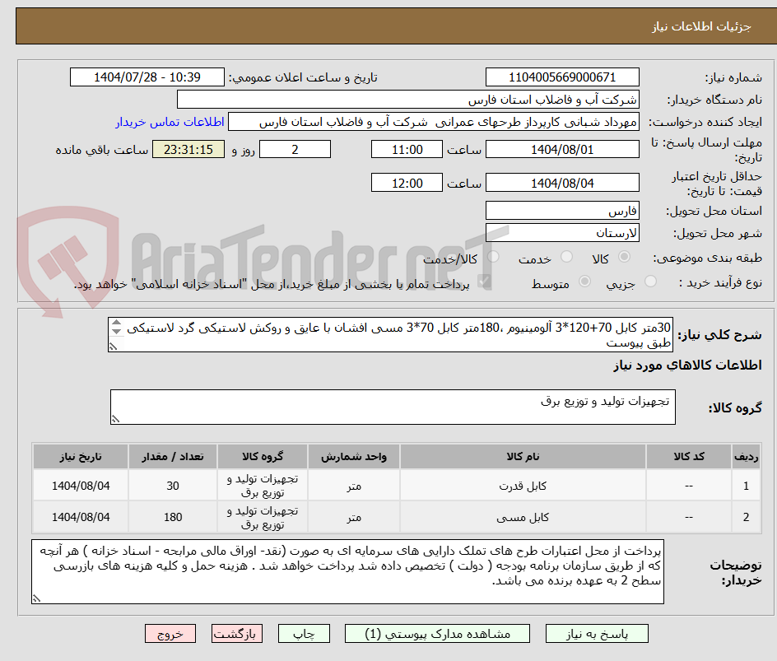Click the شماره نیاز number field
Image resolution: width=777 pixels, height=661 pixels.
pyautogui.click(x=562, y=77)
